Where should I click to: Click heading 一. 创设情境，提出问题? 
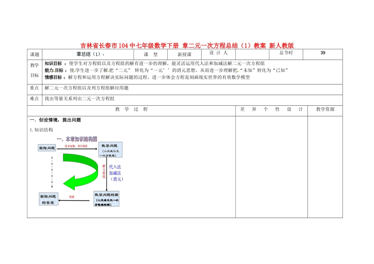coord(56,120)
